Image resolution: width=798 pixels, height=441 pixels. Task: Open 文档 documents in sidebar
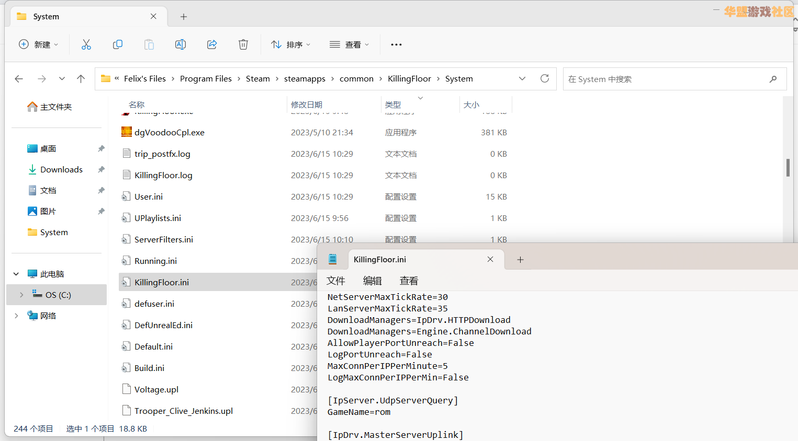coord(42,190)
